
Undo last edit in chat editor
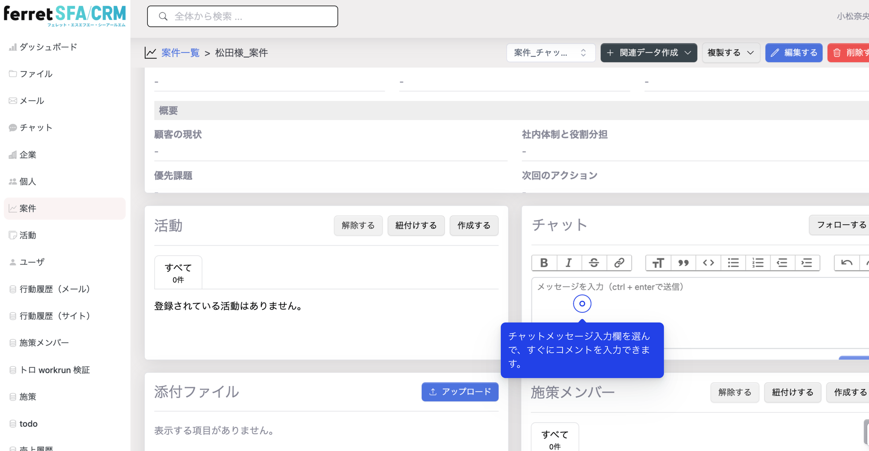847,263
